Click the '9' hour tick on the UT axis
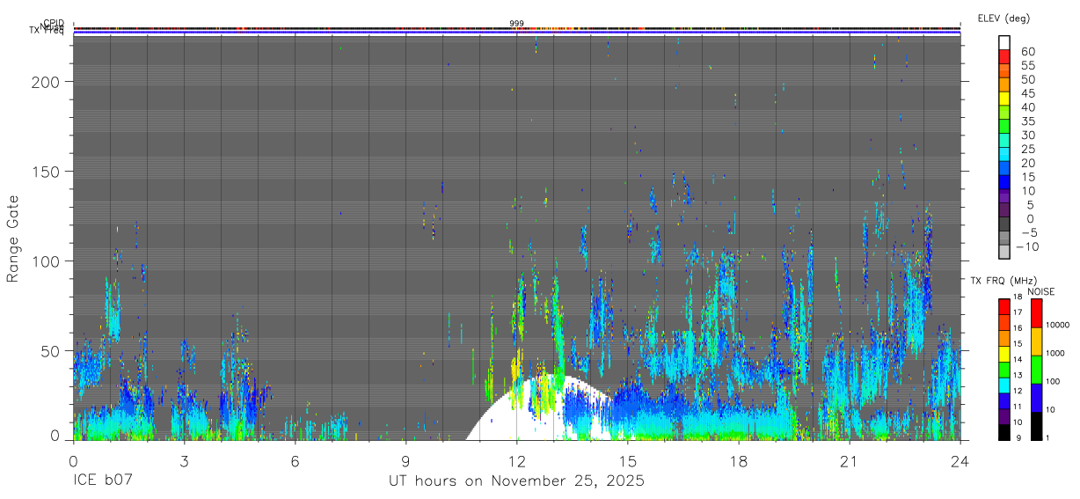 click(405, 461)
